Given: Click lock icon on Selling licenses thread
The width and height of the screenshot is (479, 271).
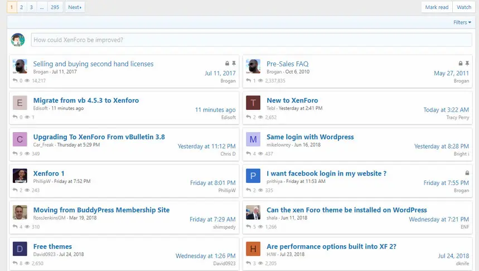Looking at the screenshot, I should [227, 63].
